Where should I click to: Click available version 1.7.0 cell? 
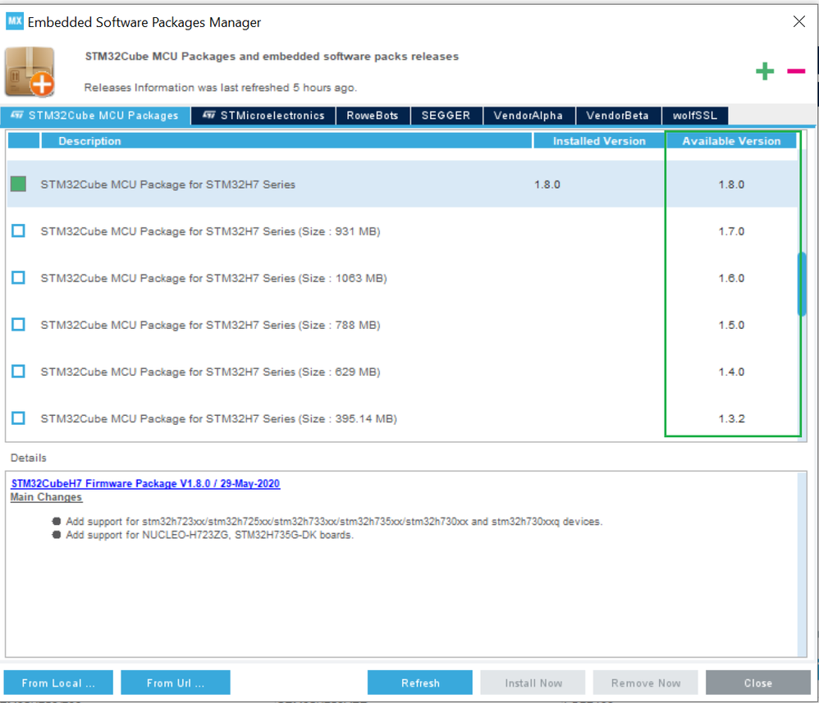click(731, 231)
